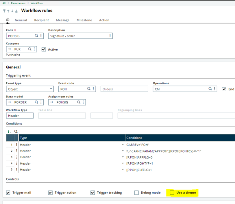The height and width of the screenshot is (204, 235).
Task: Enable the Debug mode checkbox
Action: click(x=136, y=193)
